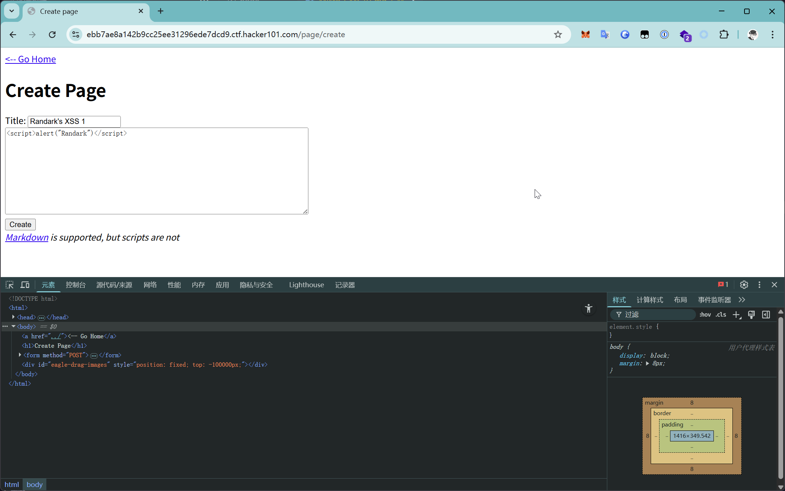Viewport: 785px width, 491px height.
Task: Select the body breadcrumb
Action: click(x=35, y=484)
